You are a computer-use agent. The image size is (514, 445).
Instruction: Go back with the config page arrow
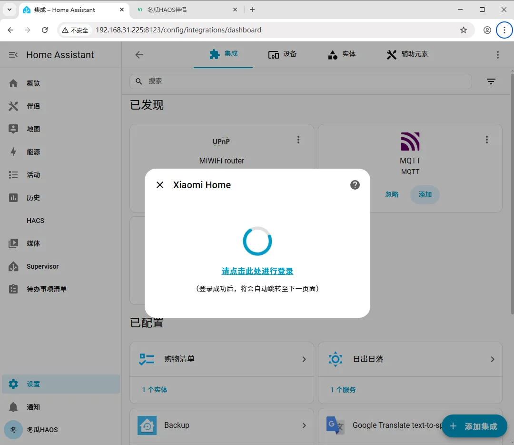(x=139, y=55)
